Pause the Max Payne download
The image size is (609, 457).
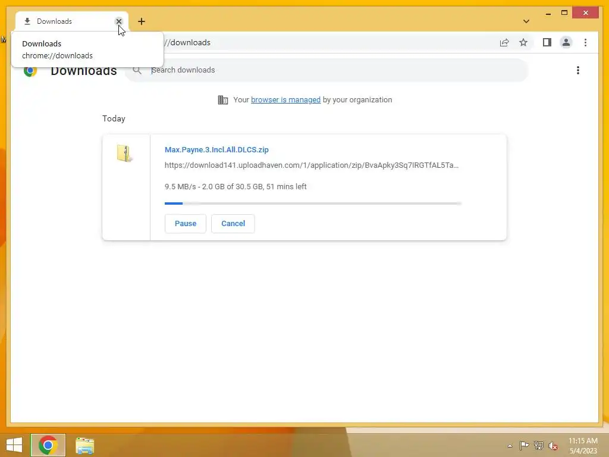[186, 224]
